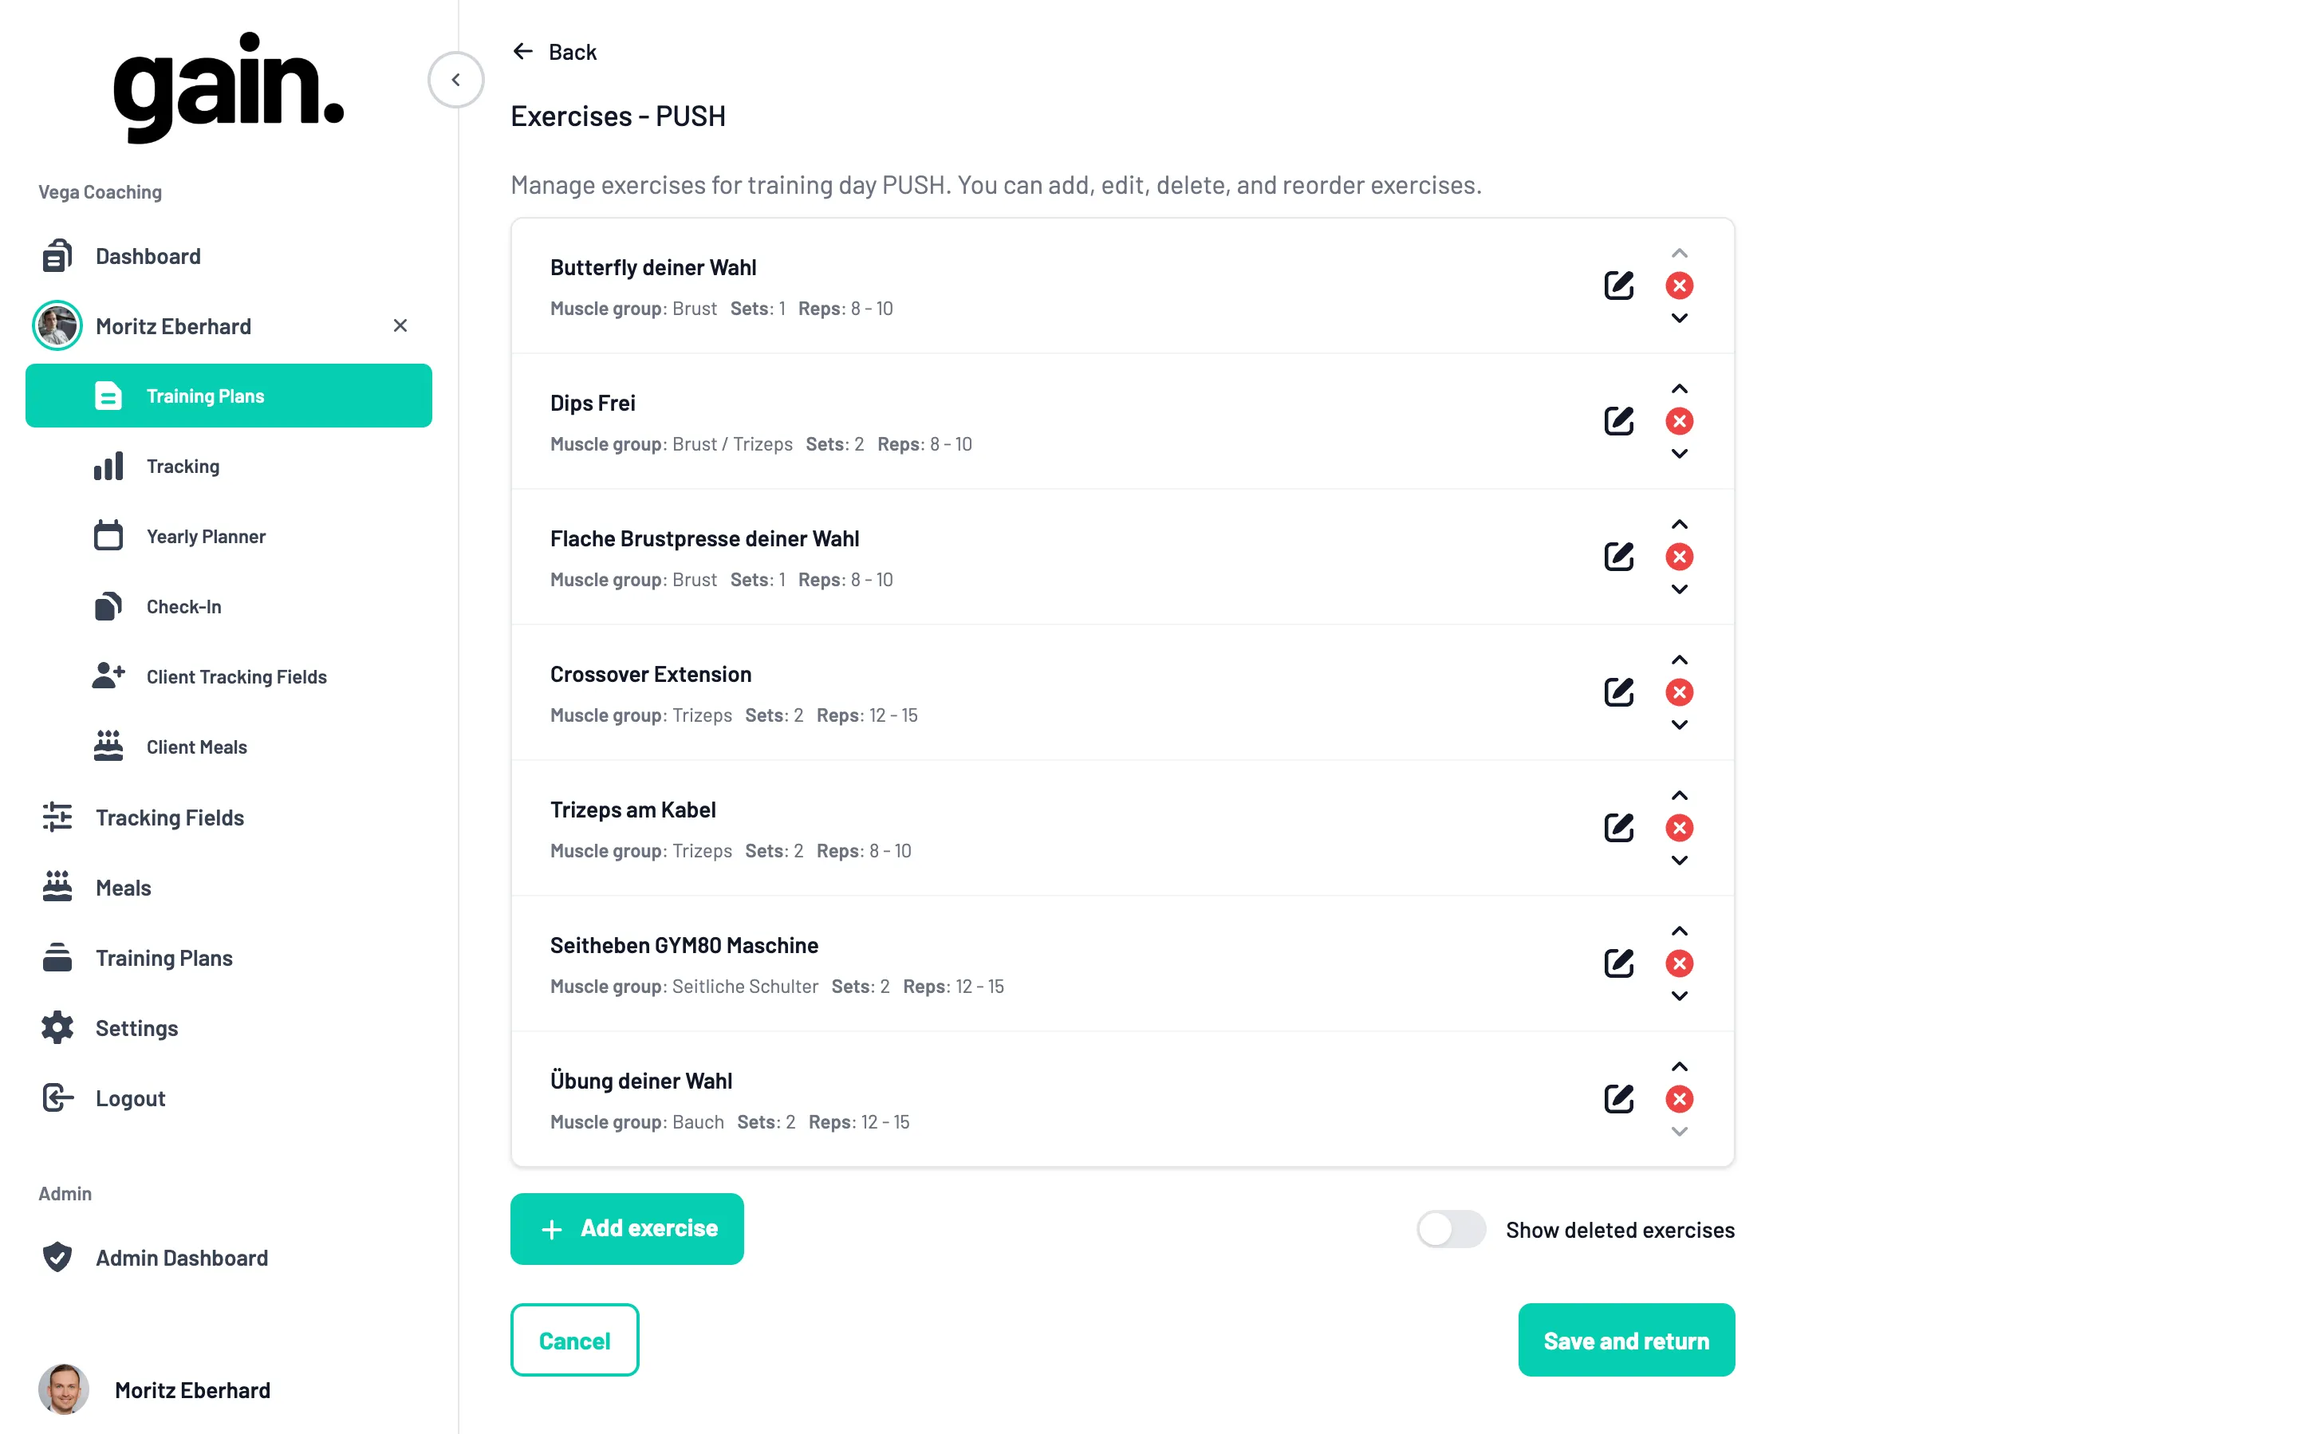The height and width of the screenshot is (1434, 2297).
Task: Edit the Übung deiner Wahl exercise
Action: click(x=1618, y=1099)
